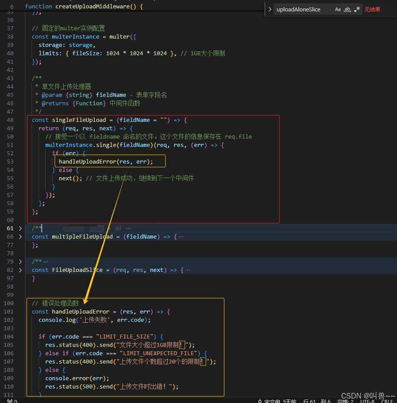Click line number 77 in the gutter
The image size is (397, 403).
coord(10,245)
